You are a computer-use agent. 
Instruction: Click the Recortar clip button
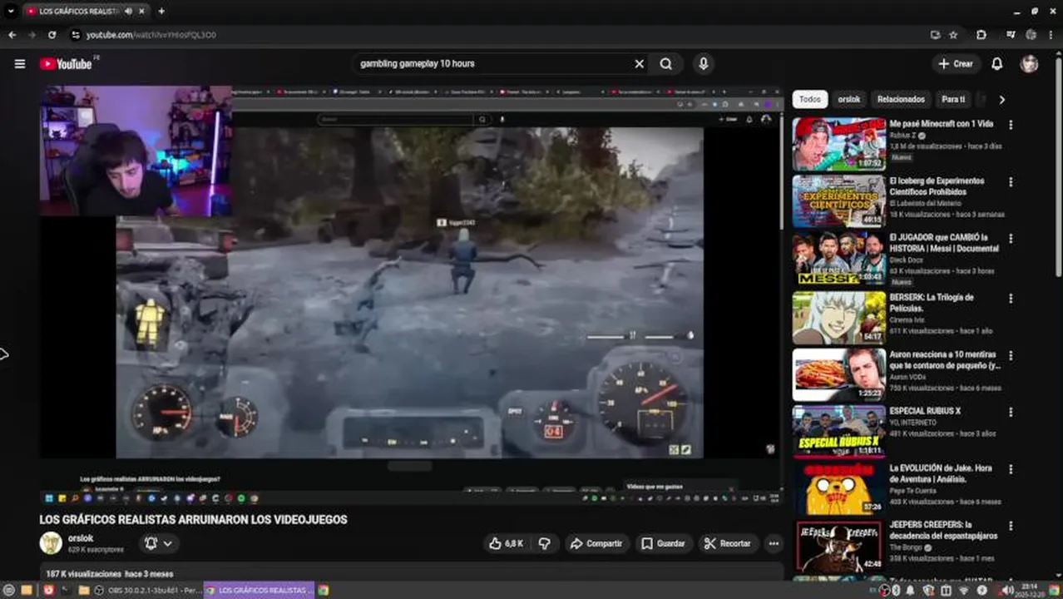pyautogui.click(x=728, y=543)
